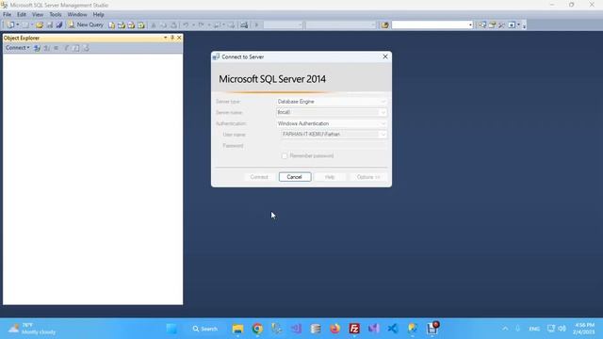The height and width of the screenshot is (339, 603).
Task: Open the Window menu
Action: click(x=77, y=14)
